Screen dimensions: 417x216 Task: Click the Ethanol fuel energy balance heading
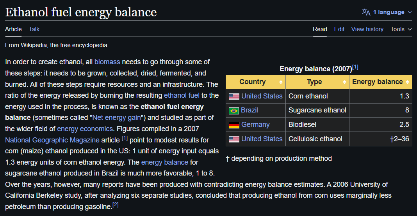(x=81, y=12)
